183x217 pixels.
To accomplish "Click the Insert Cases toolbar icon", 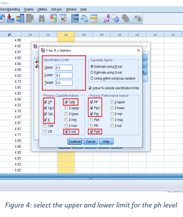I will 53,18.
